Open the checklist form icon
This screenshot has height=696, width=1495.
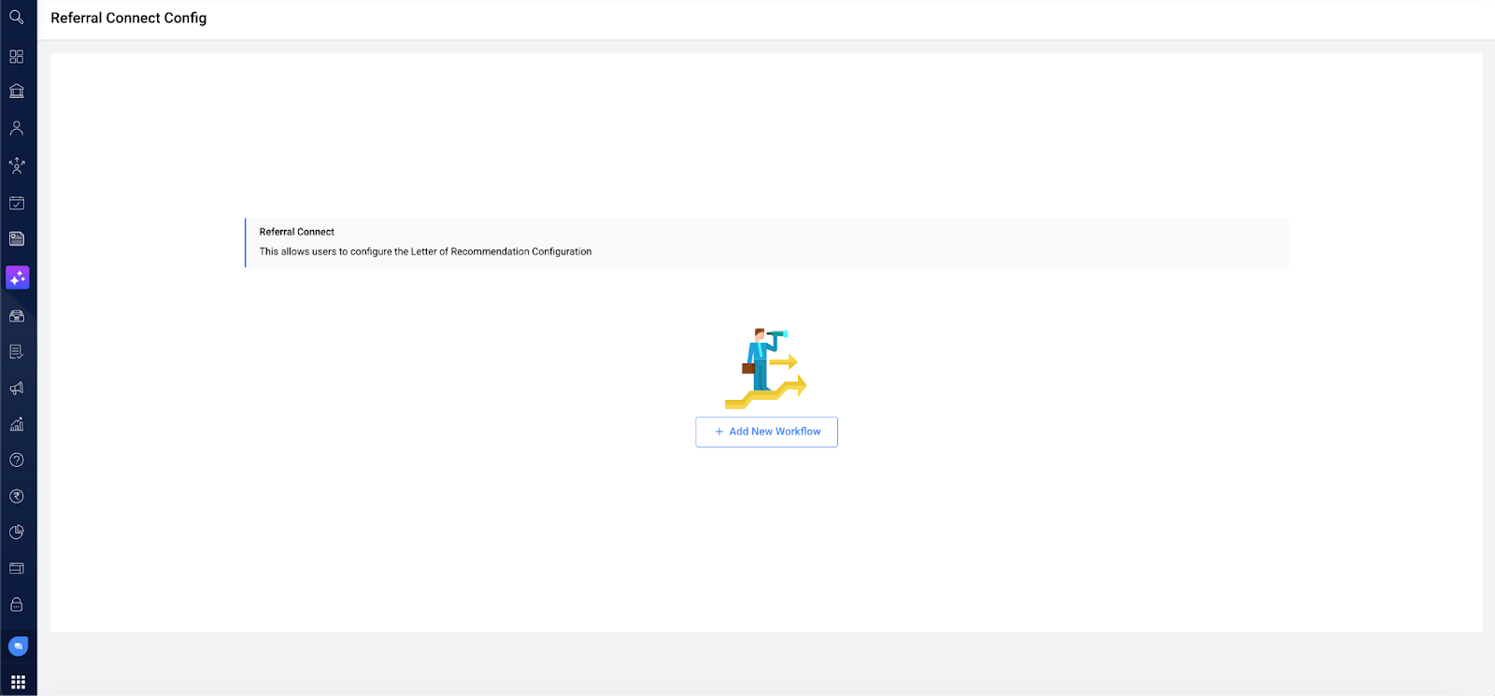[17, 352]
